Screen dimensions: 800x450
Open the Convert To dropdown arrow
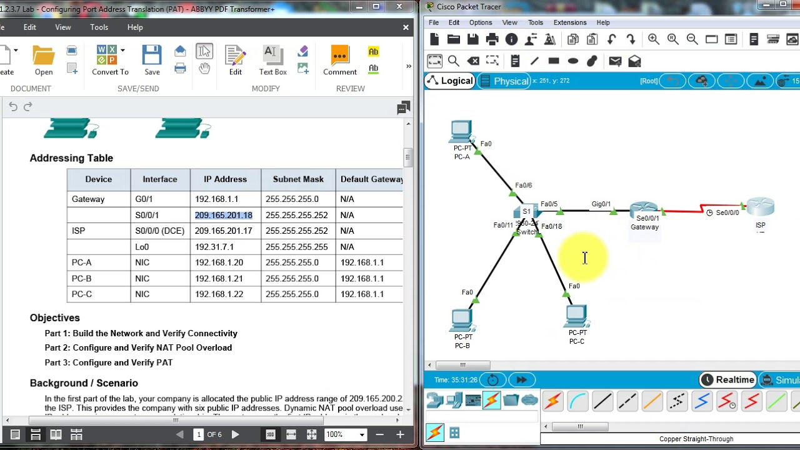pyautogui.click(x=122, y=50)
